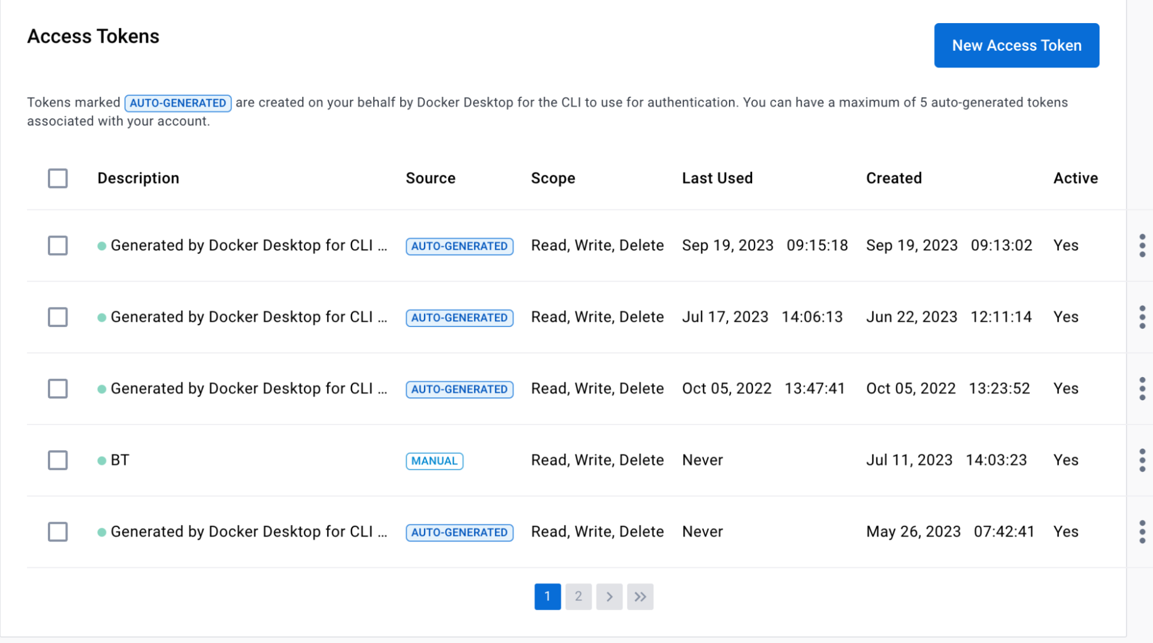Click the MANUAL badge on the BT token

pos(434,460)
